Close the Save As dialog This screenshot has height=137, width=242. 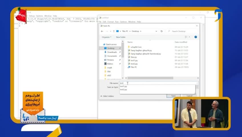coord(197,26)
